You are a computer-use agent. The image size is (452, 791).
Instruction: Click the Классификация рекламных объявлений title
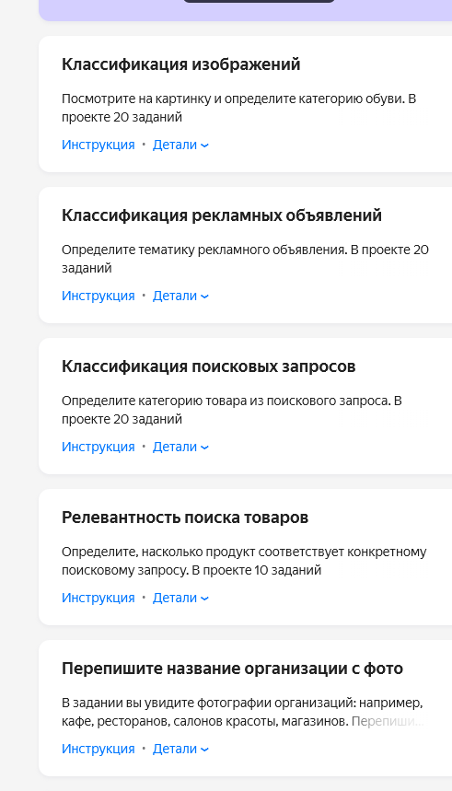(222, 215)
